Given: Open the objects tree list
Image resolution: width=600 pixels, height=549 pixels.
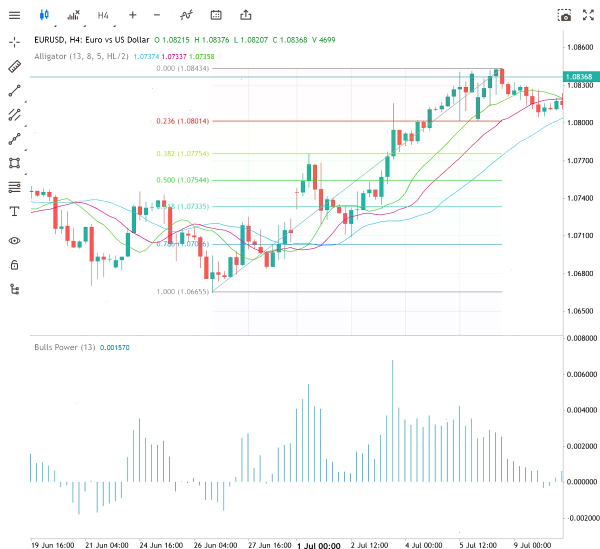Looking at the screenshot, I should 14,289.
